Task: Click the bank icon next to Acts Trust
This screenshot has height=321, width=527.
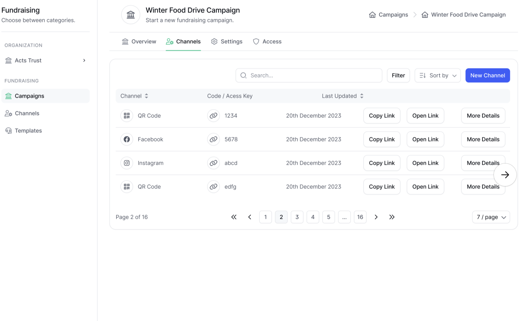Action: [x=8, y=60]
